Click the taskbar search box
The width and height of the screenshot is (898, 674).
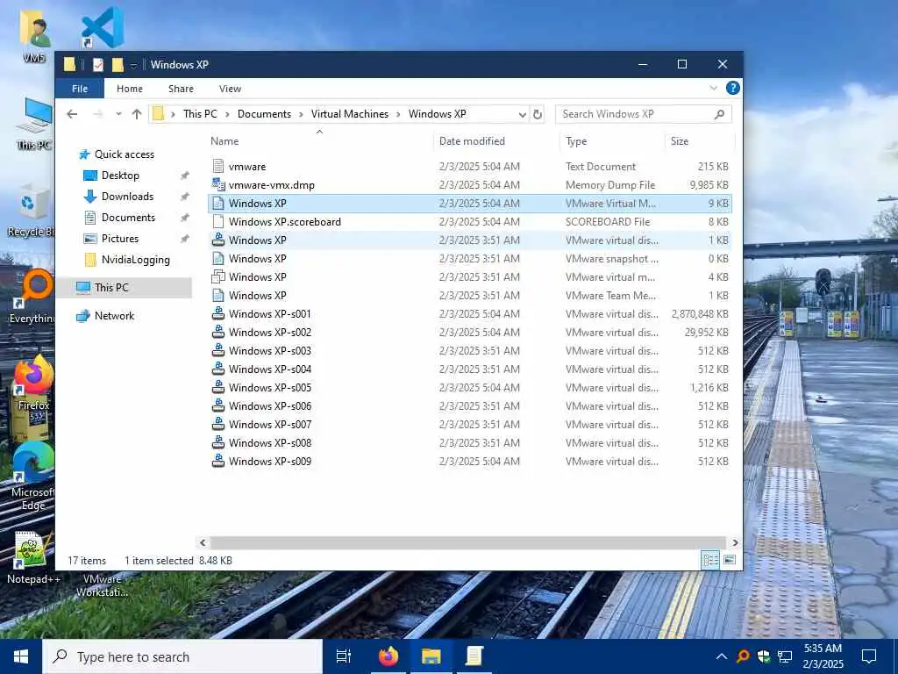(182, 656)
